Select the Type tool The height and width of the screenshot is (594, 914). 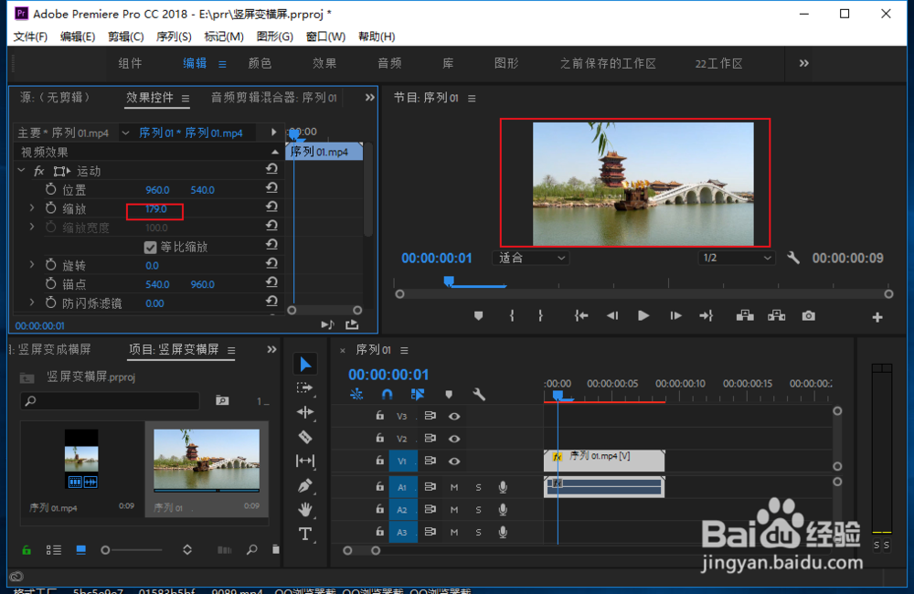click(x=305, y=534)
